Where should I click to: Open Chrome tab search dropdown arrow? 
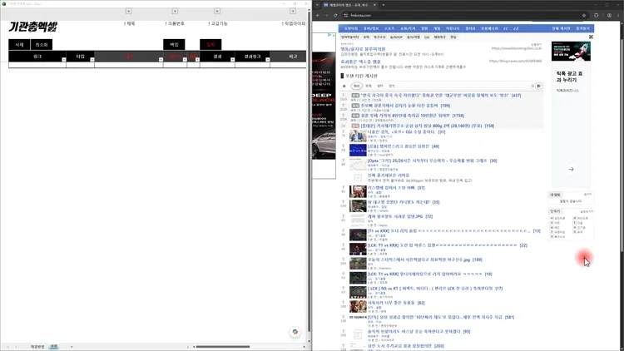tap(317, 5)
